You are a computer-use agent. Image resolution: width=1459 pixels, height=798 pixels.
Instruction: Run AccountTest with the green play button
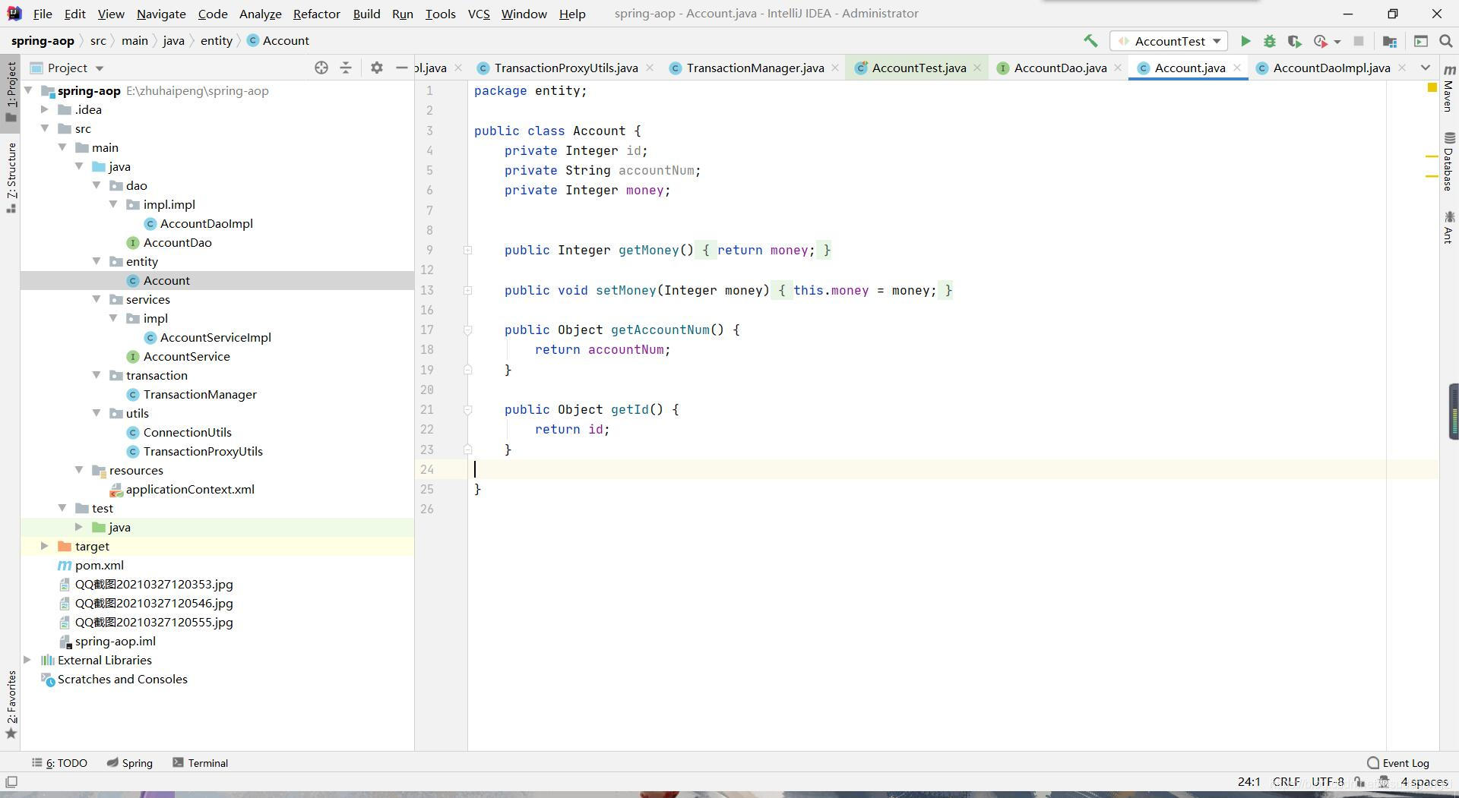(1245, 41)
